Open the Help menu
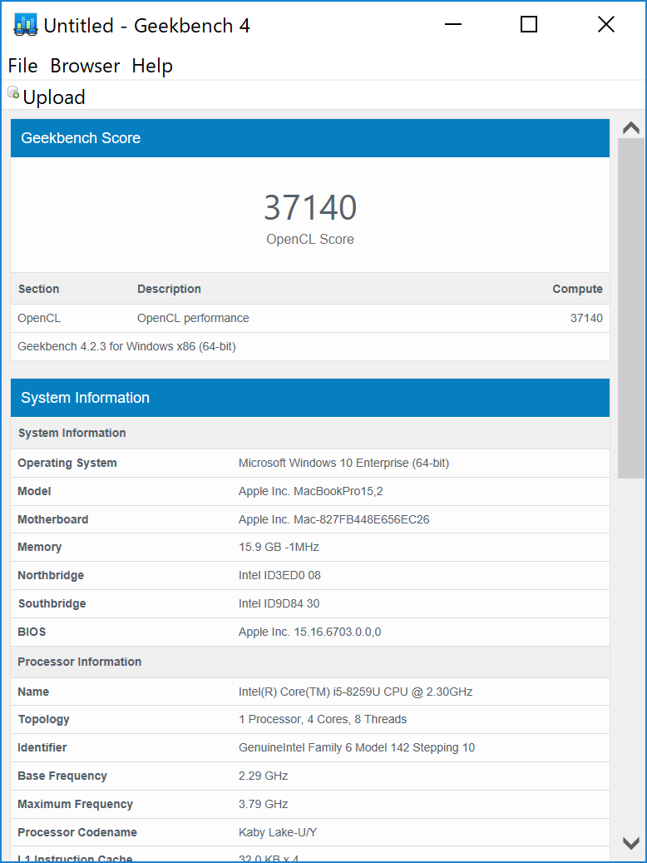The image size is (647, 863). 152,66
